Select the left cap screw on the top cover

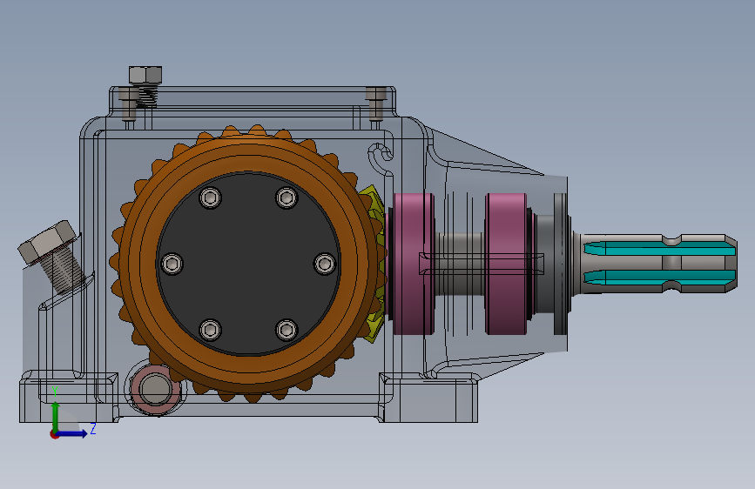(129, 104)
